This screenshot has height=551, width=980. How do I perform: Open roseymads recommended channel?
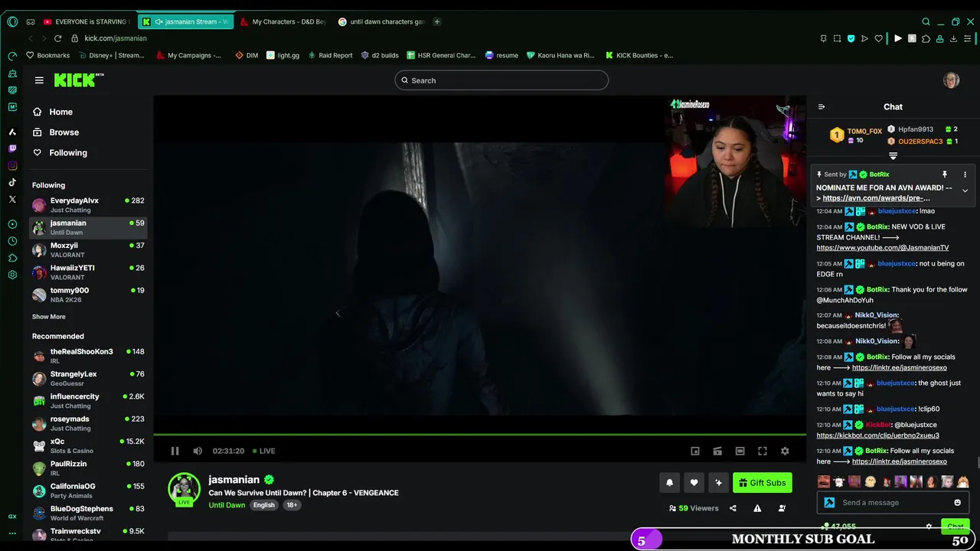[x=88, y=423]
